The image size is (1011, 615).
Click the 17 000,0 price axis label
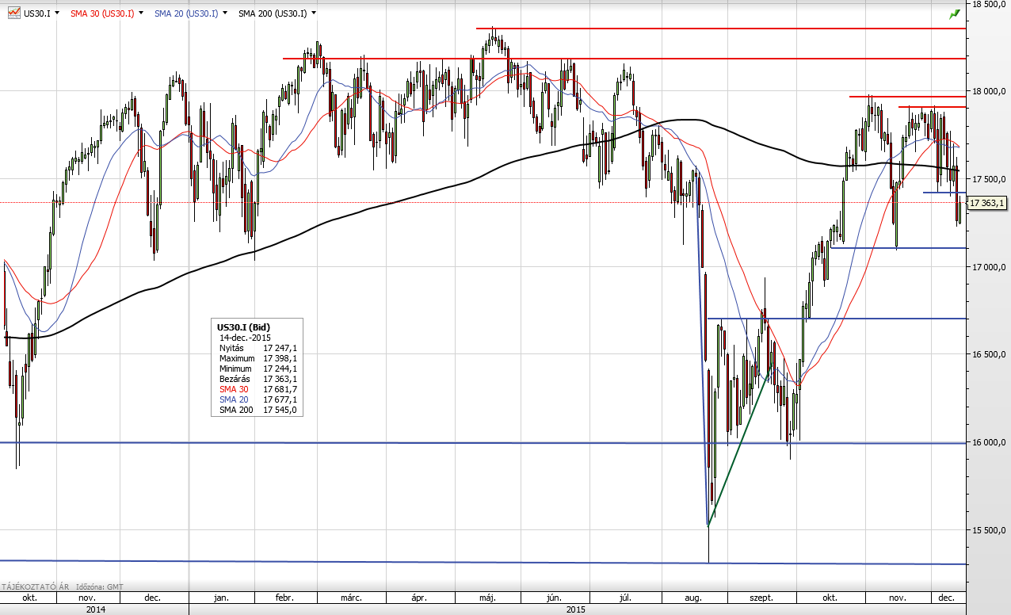989,267
